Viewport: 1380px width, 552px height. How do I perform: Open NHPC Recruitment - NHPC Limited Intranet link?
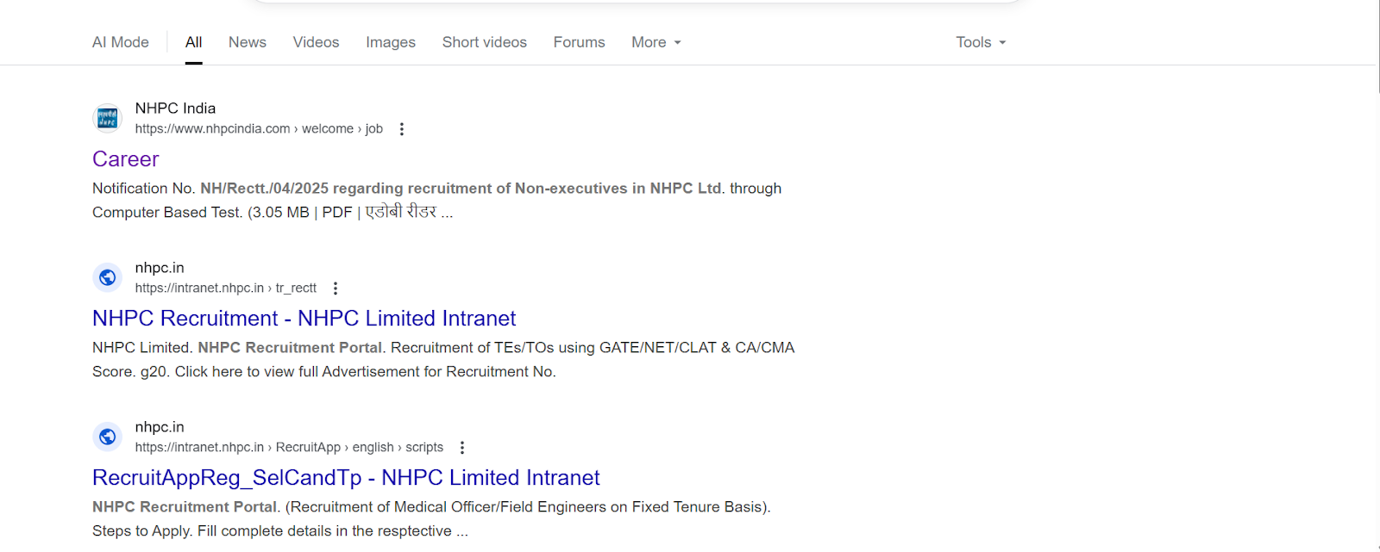click(304, 319)
